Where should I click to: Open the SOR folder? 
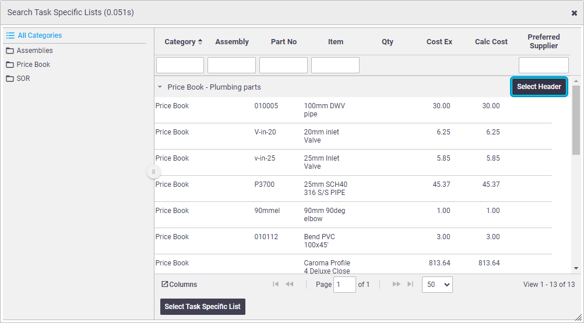(18, 79)
